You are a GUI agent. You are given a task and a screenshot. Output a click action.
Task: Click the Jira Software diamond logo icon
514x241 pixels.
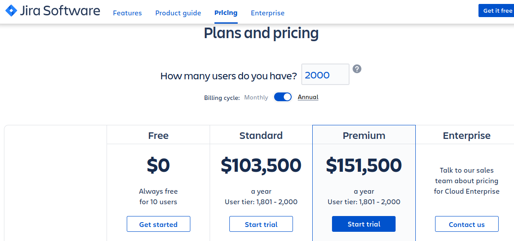11,11
